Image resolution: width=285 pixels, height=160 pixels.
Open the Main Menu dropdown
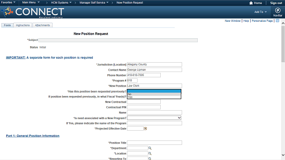[31, 3]
